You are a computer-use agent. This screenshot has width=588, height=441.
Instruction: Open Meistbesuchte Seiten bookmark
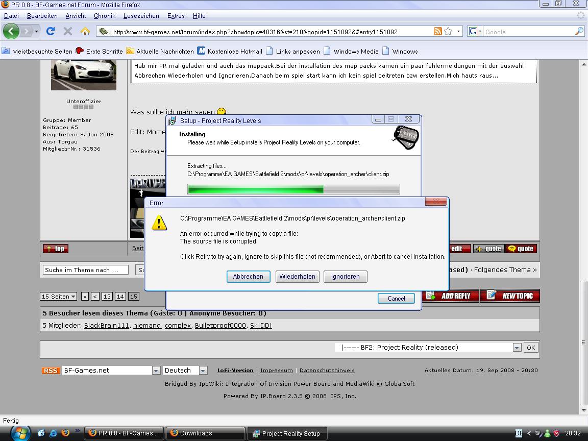pos(37,51)
